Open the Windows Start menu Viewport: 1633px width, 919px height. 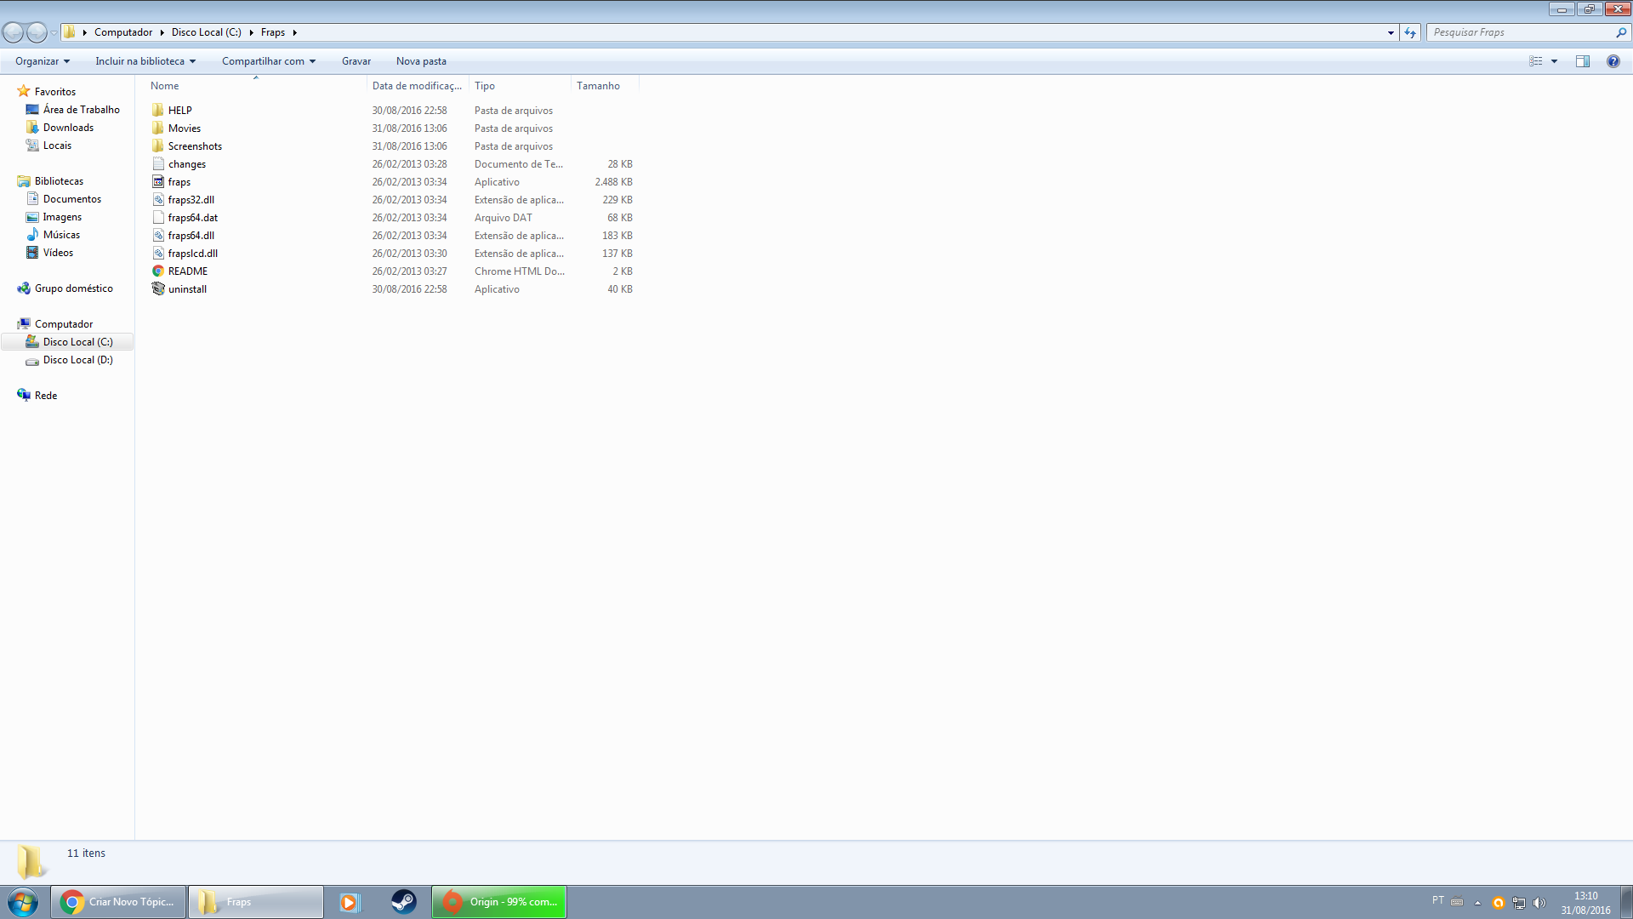[x=23, y=902]
